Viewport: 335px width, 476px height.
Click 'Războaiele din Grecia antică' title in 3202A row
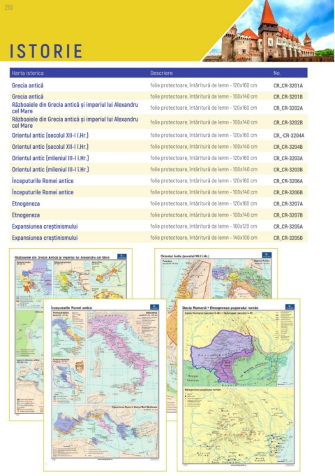point(75,108)
